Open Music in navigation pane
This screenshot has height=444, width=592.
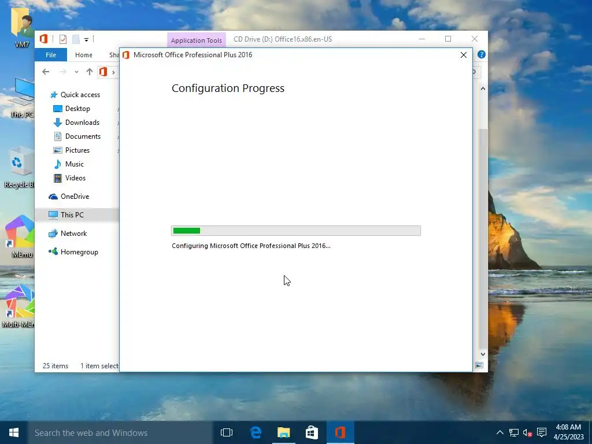pyautogui.click(x=69, y=164)
